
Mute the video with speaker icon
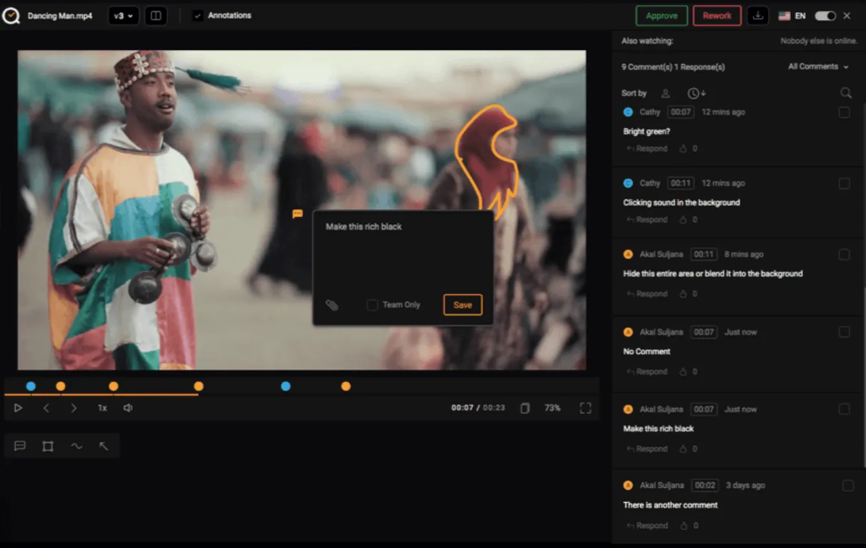click(128, 408)
